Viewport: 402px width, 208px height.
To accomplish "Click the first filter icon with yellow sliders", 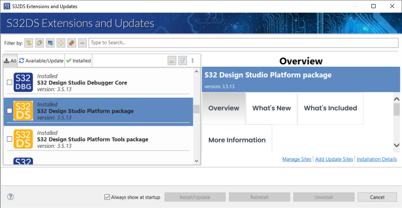I will point(29,43).
